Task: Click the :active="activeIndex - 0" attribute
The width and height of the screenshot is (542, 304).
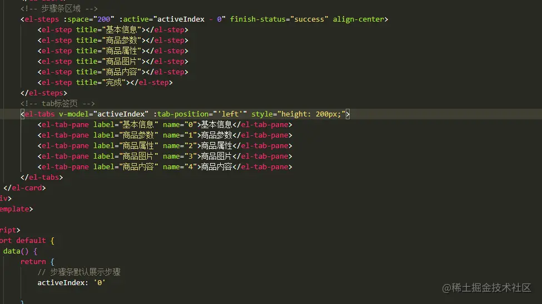Action: tap(172, 19)
